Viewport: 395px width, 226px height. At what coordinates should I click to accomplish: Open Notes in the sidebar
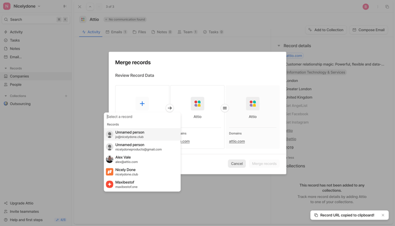(15, 48)
